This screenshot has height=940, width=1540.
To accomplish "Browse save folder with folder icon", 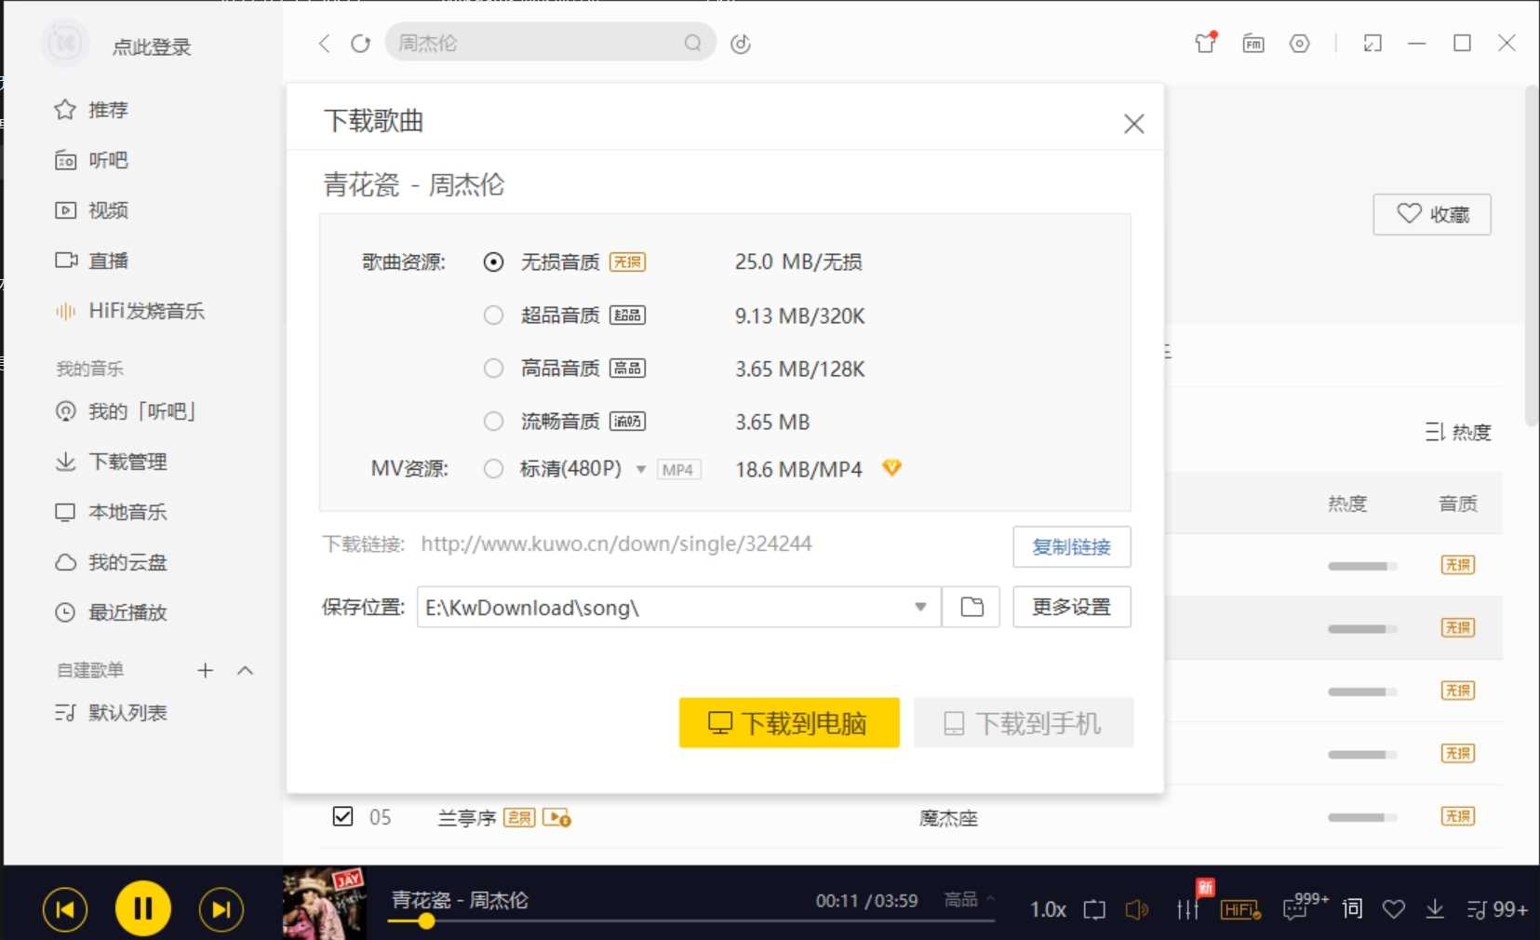I will pyautogui.click(x=971, y=607).
